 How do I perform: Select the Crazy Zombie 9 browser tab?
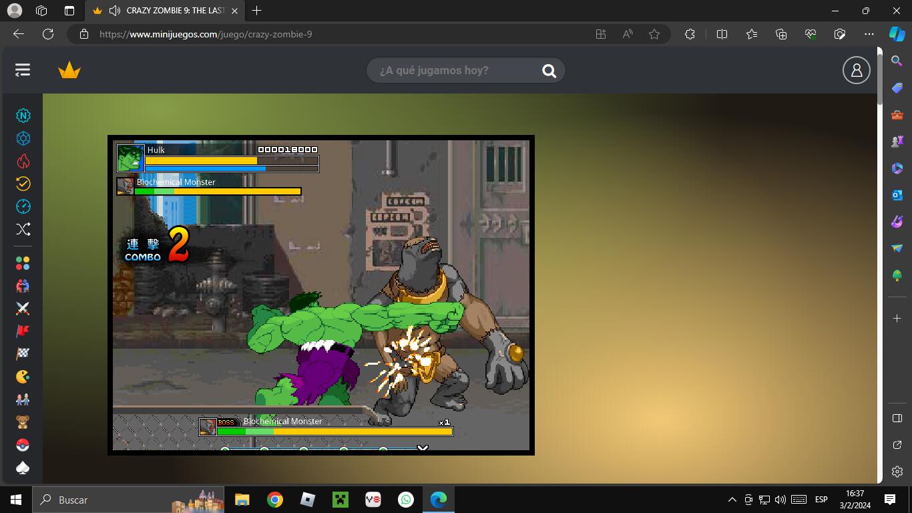point(167,11)
